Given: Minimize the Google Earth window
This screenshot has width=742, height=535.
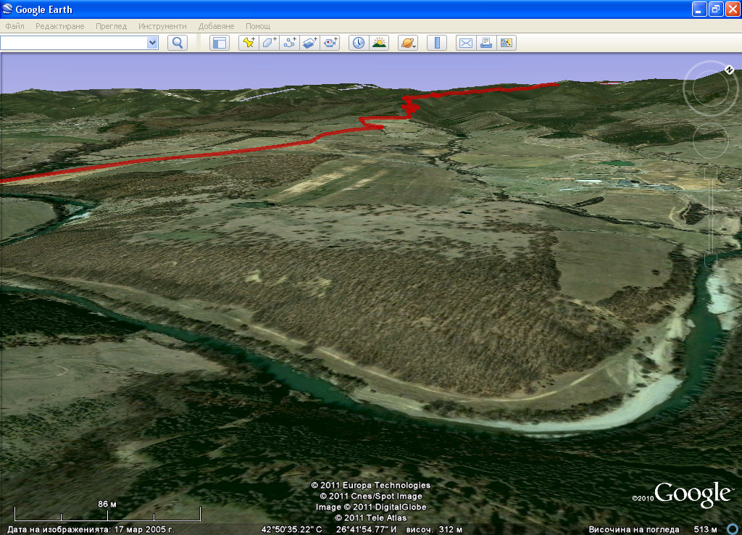Looking at the screenshot, I should pos(699,9).
